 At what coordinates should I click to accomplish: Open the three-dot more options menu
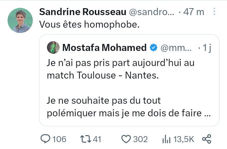pyautogui.click(x=214, y=12)
